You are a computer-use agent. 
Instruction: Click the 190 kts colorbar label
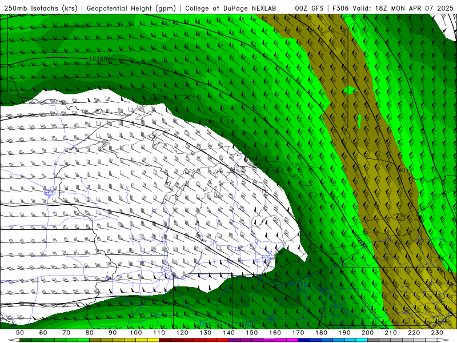click(344, 333)
